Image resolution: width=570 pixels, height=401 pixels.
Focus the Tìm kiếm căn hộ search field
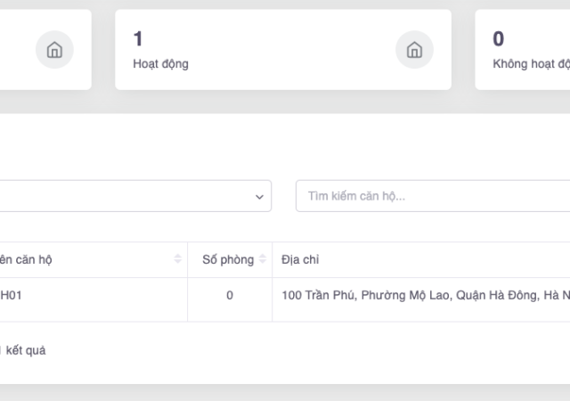pos(427,196)
